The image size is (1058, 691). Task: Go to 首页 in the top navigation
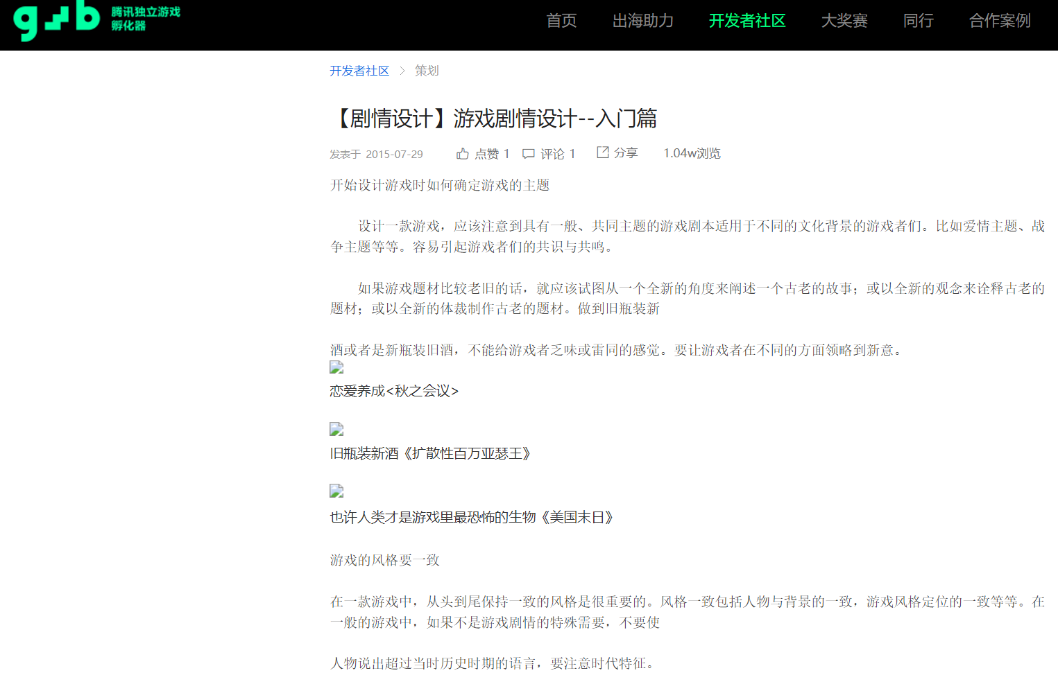tap(561, 21)
